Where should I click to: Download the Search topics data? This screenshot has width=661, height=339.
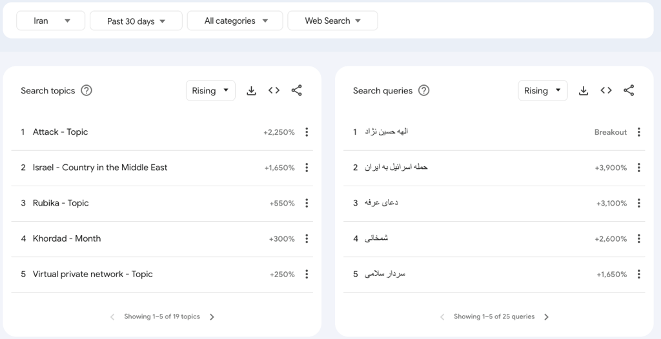(x=251, y=90)
